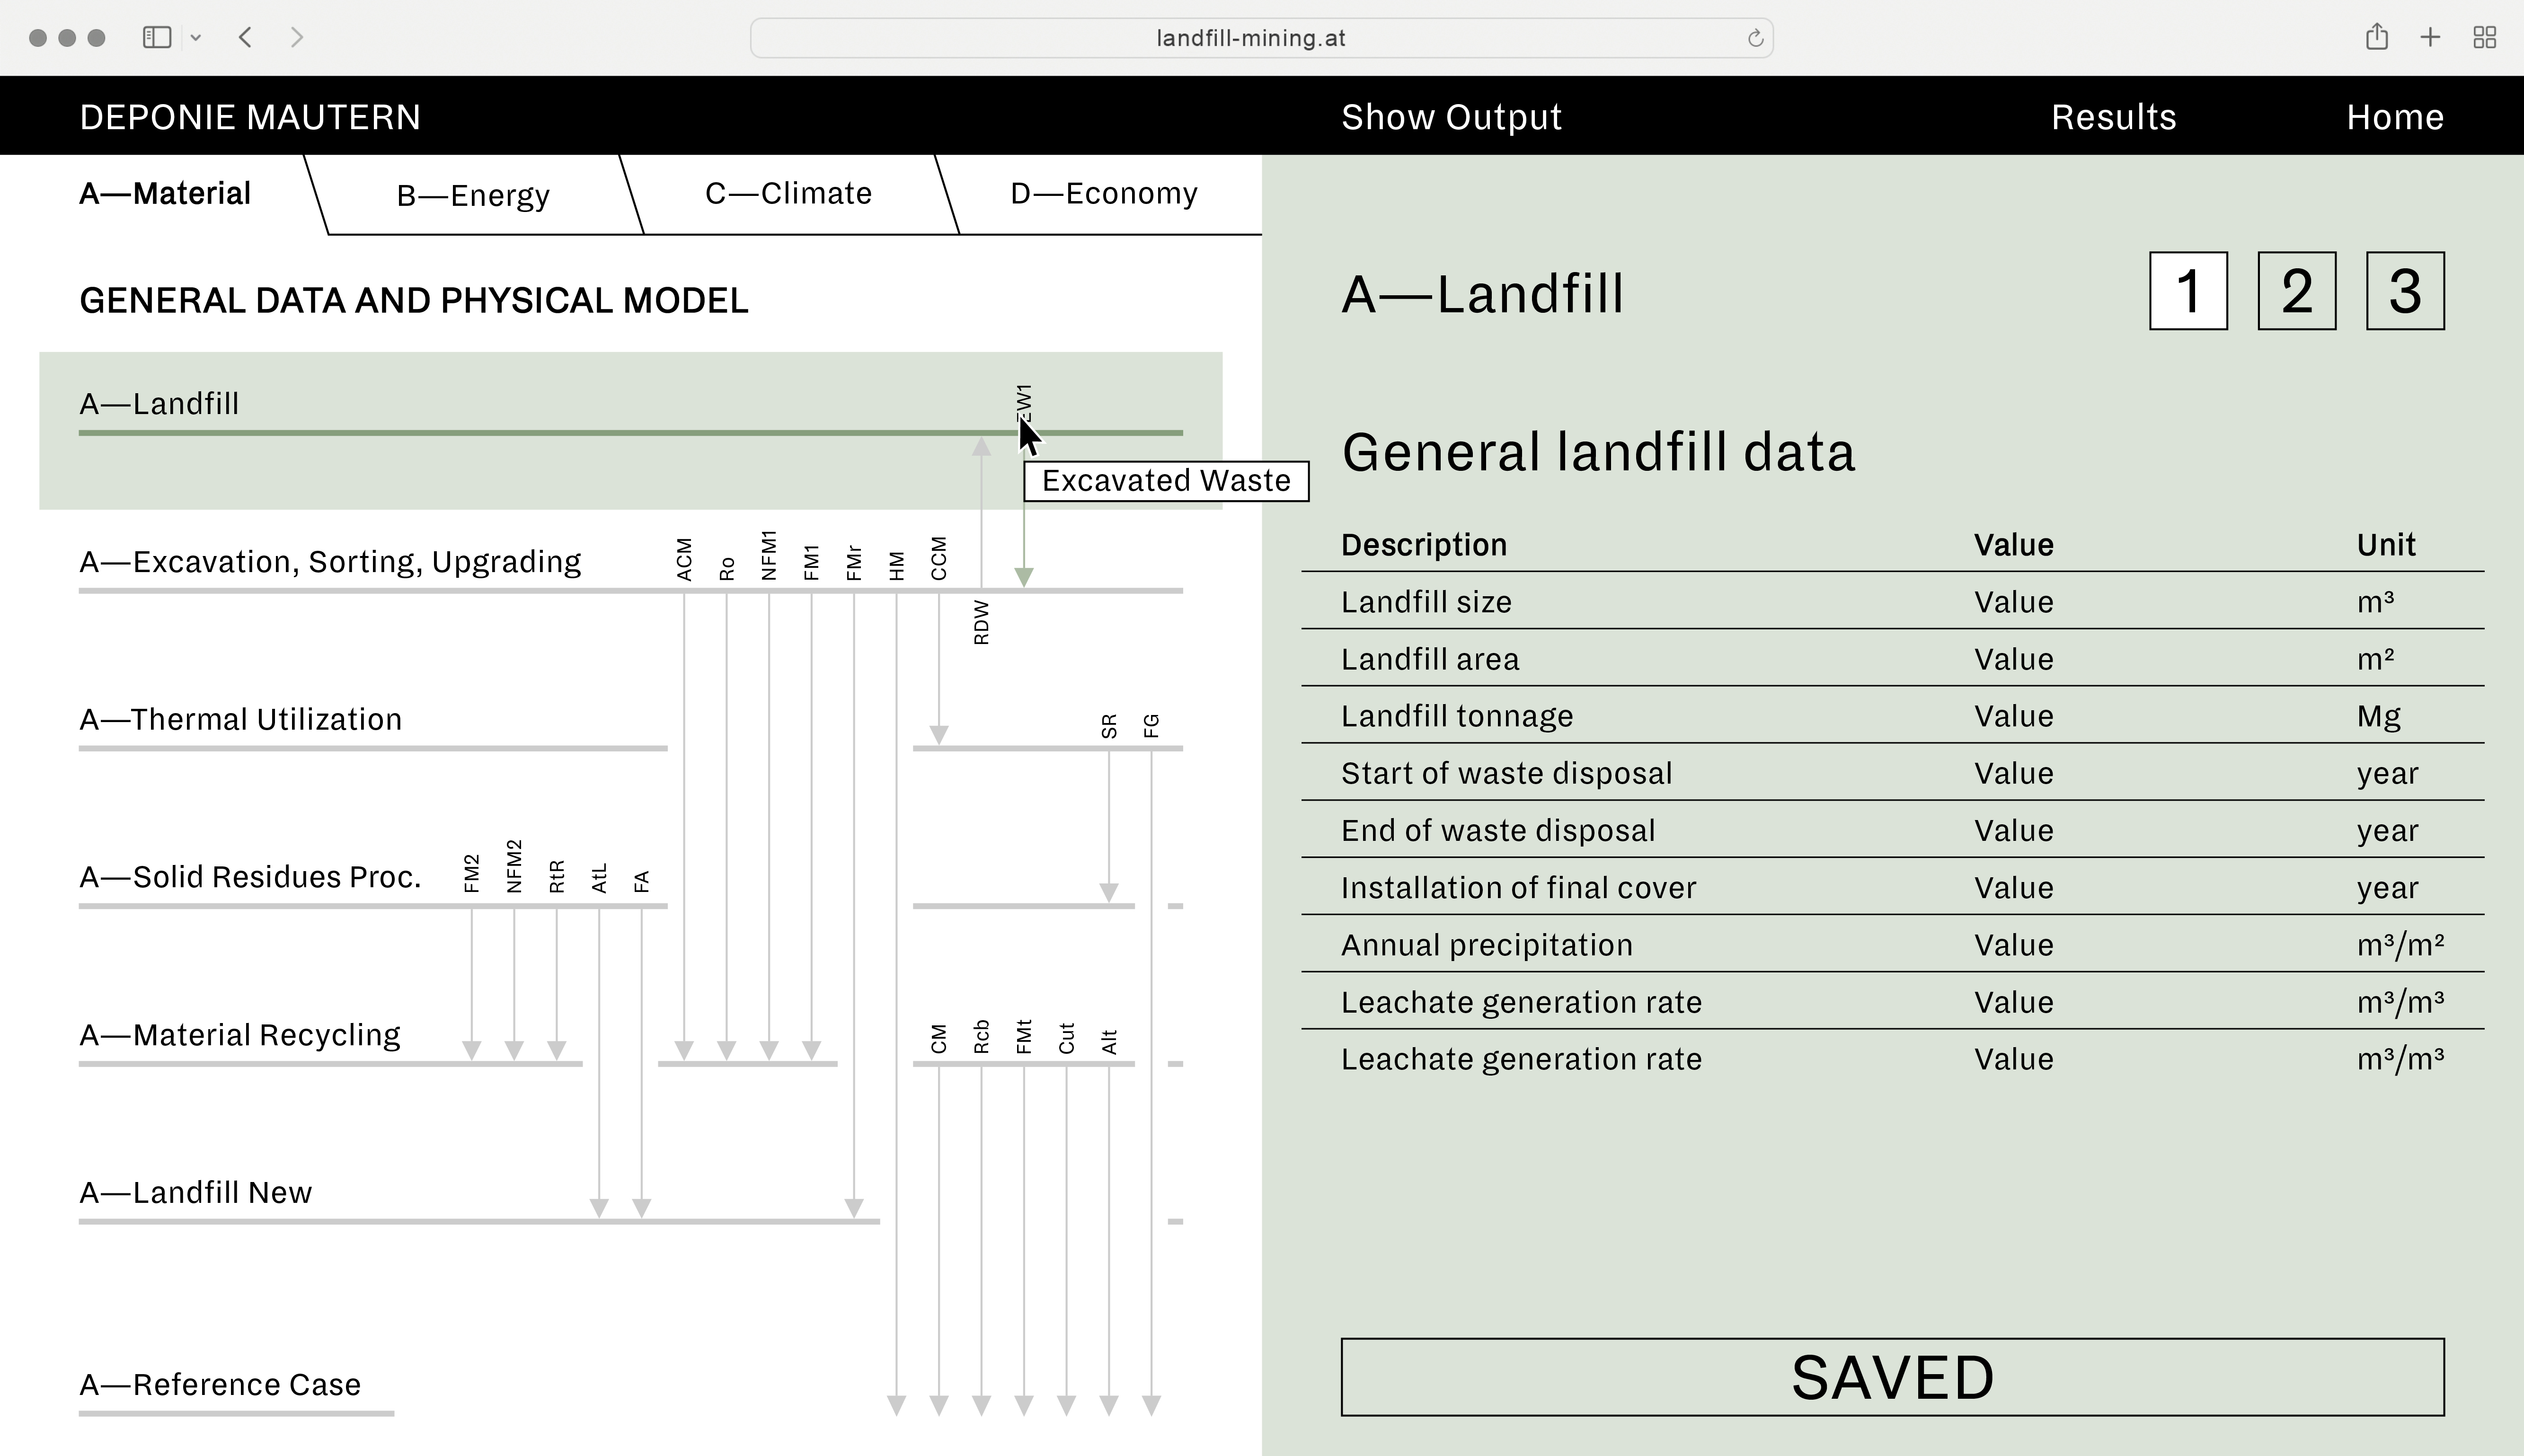Click the AtL flow label
Viewport: 2524px width, 1456px height.
(x=599, y=878)
